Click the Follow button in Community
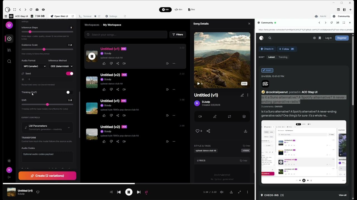The height and width of the screenshot is (200, 357). (x=286, y=49)
